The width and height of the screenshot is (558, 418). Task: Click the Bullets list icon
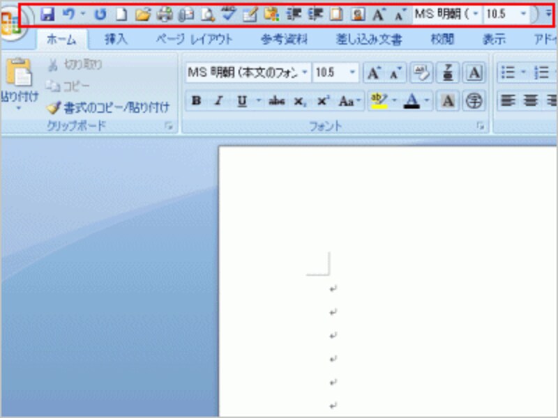pyautogui.click(x=508, y=73)
